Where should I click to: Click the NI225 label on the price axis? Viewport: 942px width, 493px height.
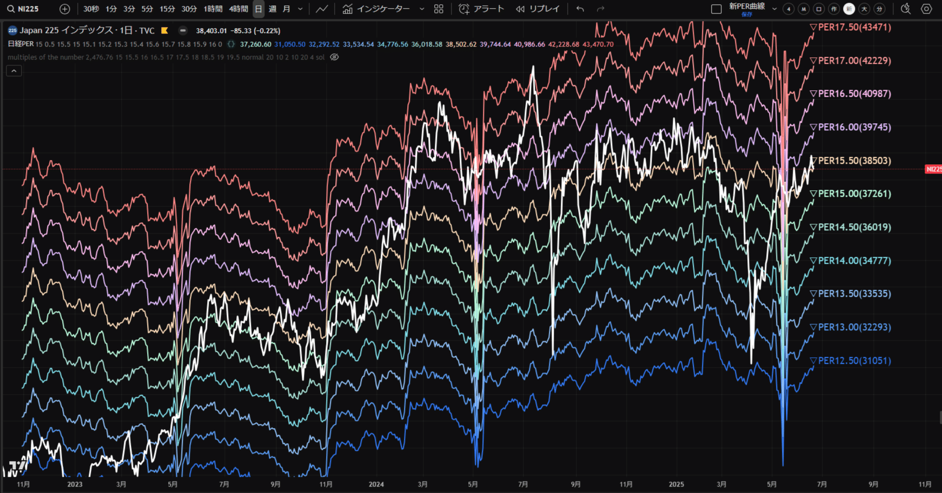click(x=934, y=169)
